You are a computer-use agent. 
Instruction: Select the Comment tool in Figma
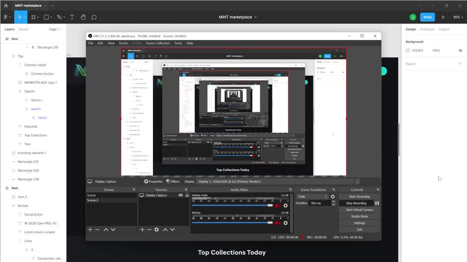click(x=94, y=17)
